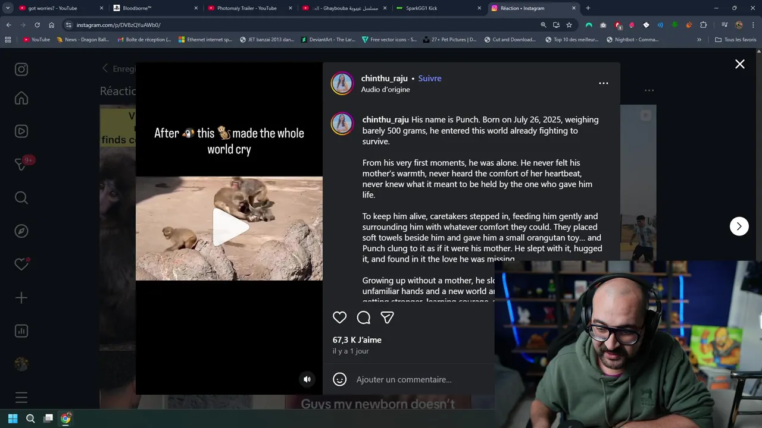Open Reels in the Instagram sidebar
The width and height of the screenshot is (762, 428).
[21, 131]
